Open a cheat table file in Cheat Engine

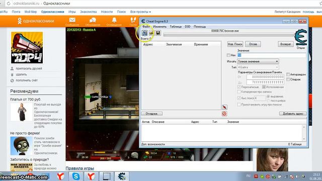(x=151, y=33)
